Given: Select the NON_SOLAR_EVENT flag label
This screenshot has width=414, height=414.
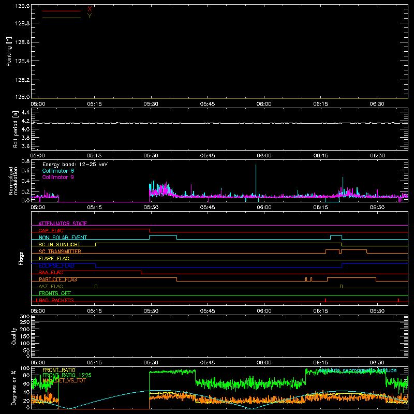Looking at the screenshot, I should 63,238.
